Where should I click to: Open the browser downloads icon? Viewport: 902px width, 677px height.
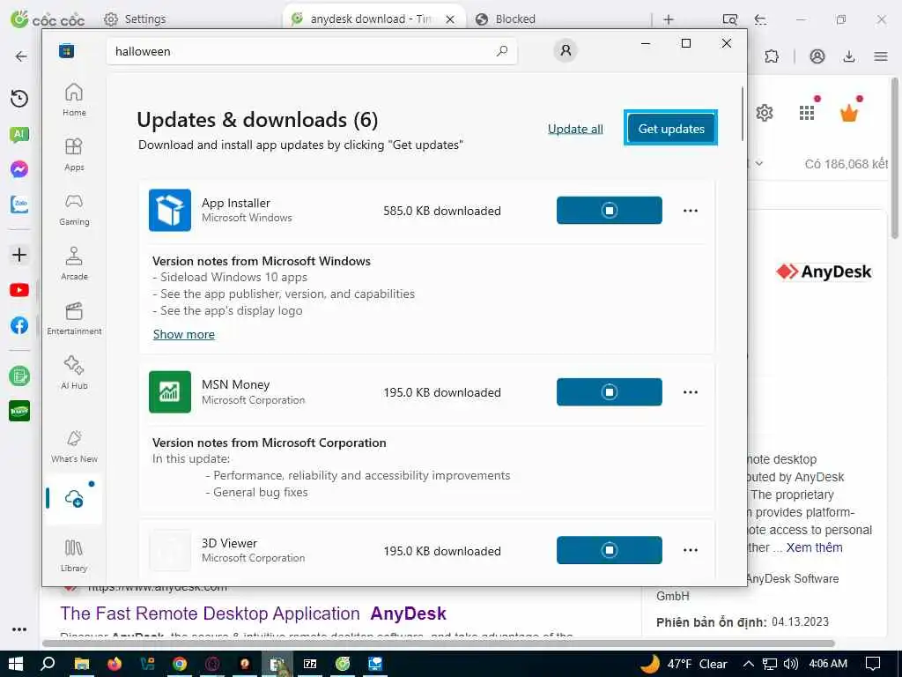[848, 56]
